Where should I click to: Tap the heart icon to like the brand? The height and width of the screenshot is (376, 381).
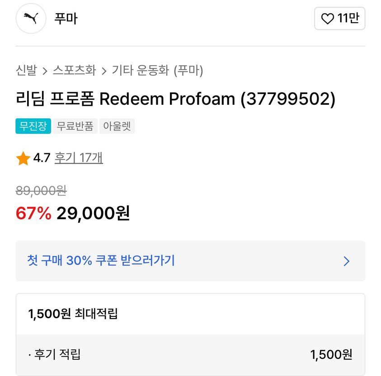(327, 19)
